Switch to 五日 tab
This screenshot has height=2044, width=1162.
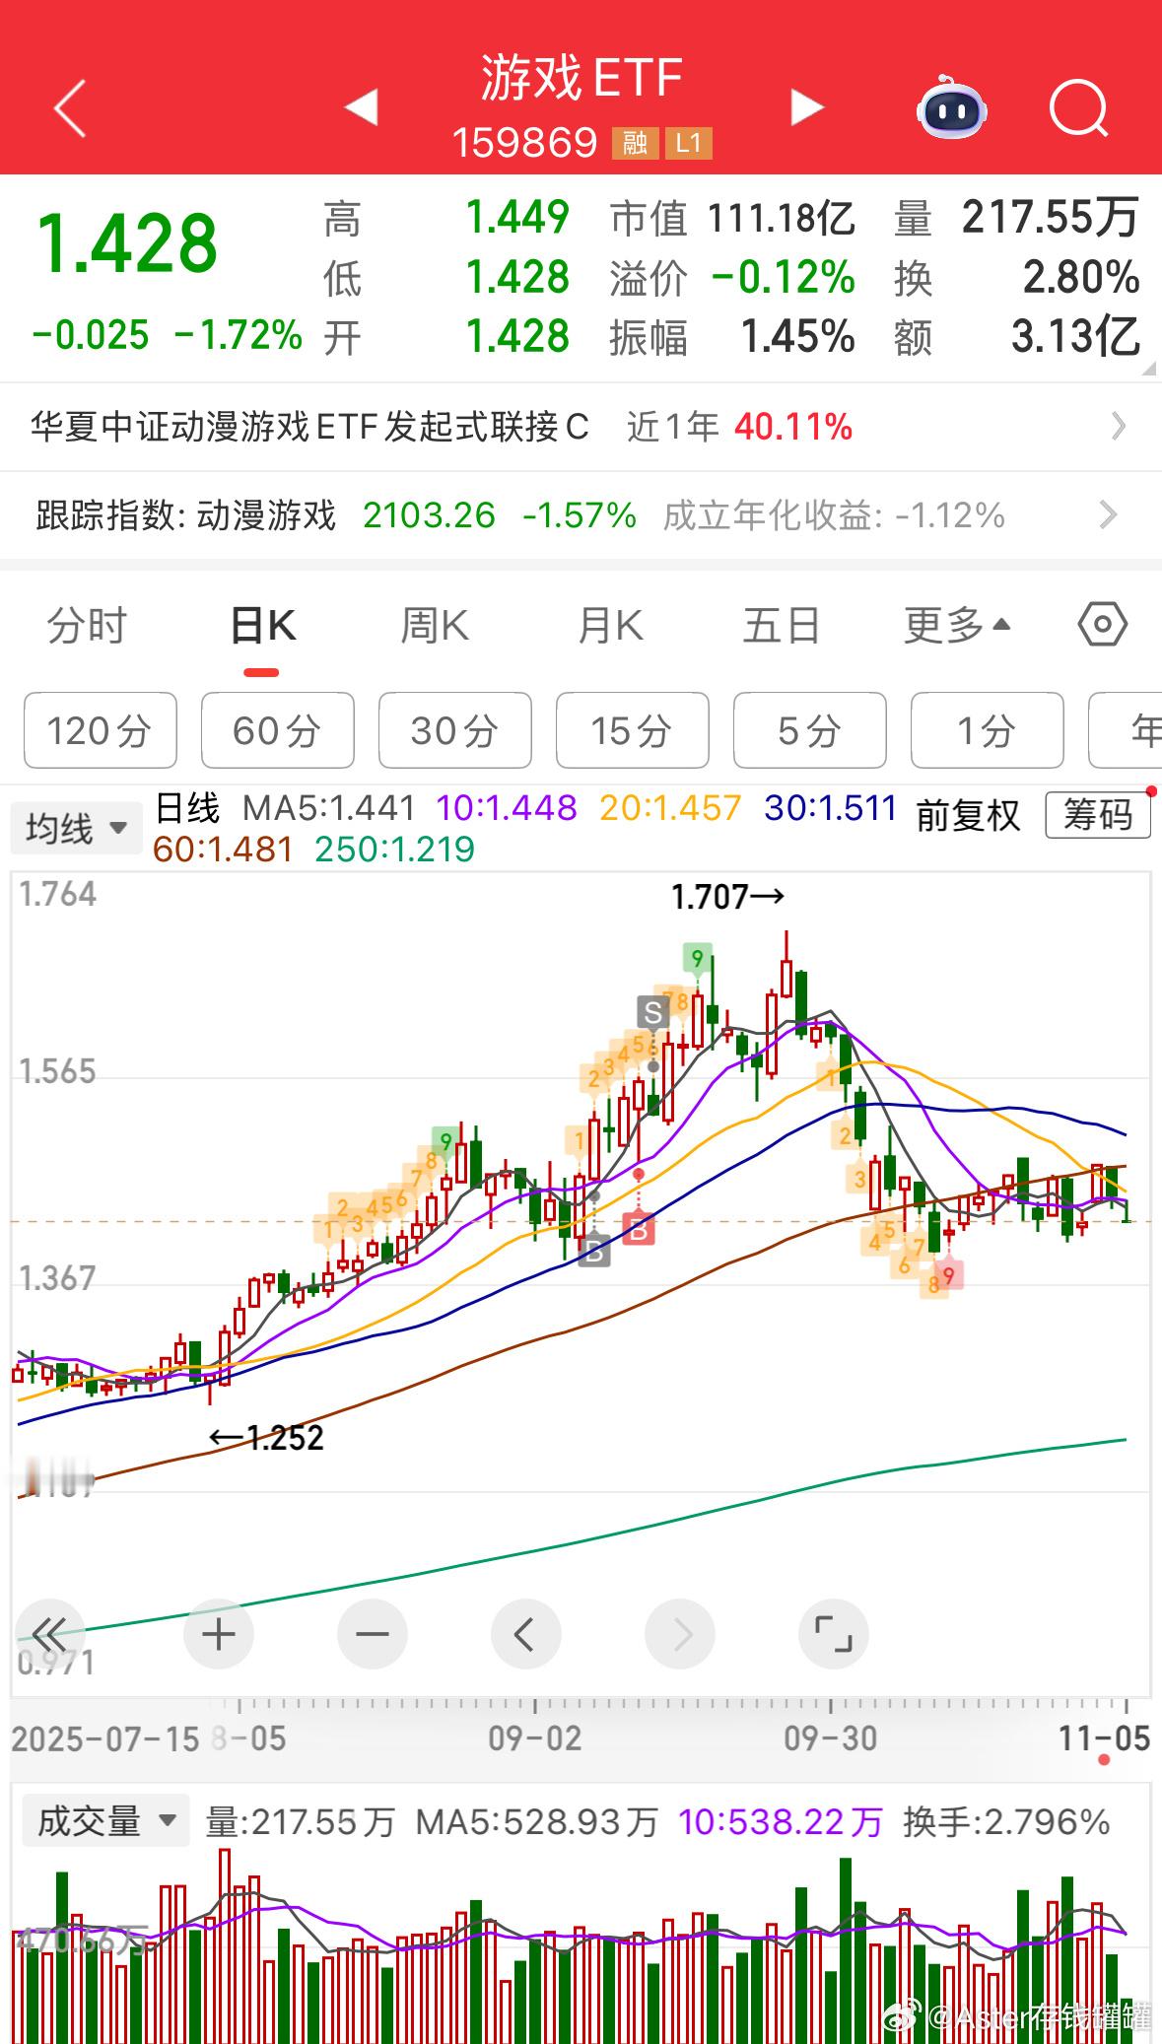point(782,626)
